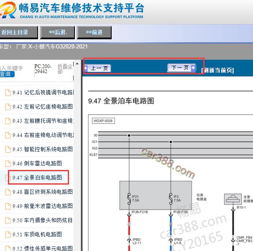The image size is (253, 251).
Task: Click the document icon beside 9.49
Action: pos(8,206)
